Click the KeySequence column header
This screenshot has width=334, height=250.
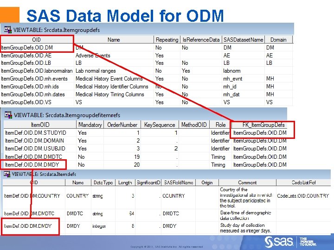160,125
